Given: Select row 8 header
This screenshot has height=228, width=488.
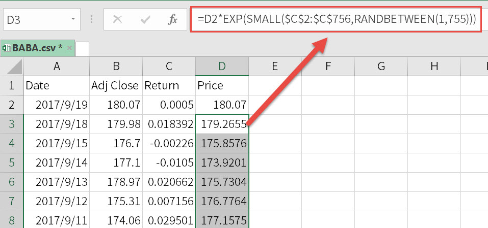Looking at the screenshot, I should coord(12,220).
